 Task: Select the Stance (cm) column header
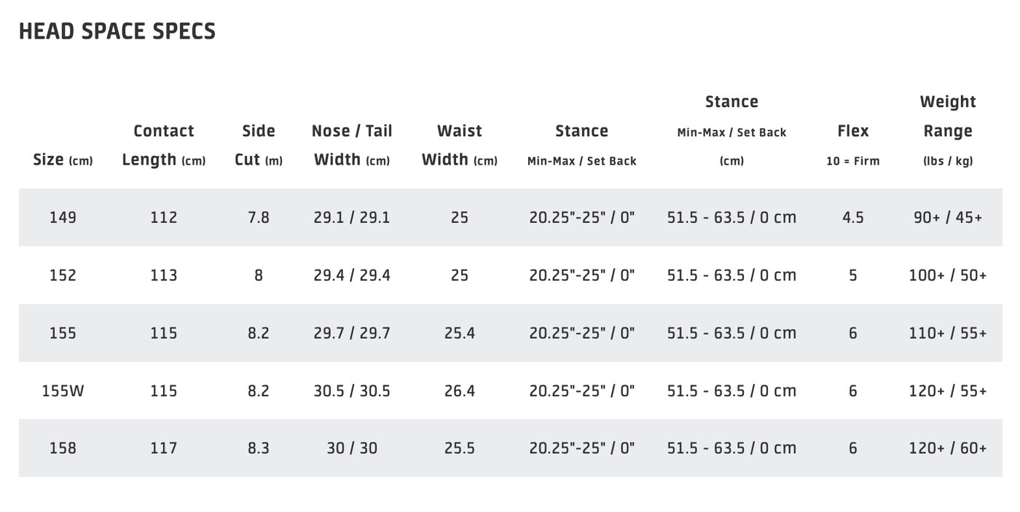tap(731, 131)
